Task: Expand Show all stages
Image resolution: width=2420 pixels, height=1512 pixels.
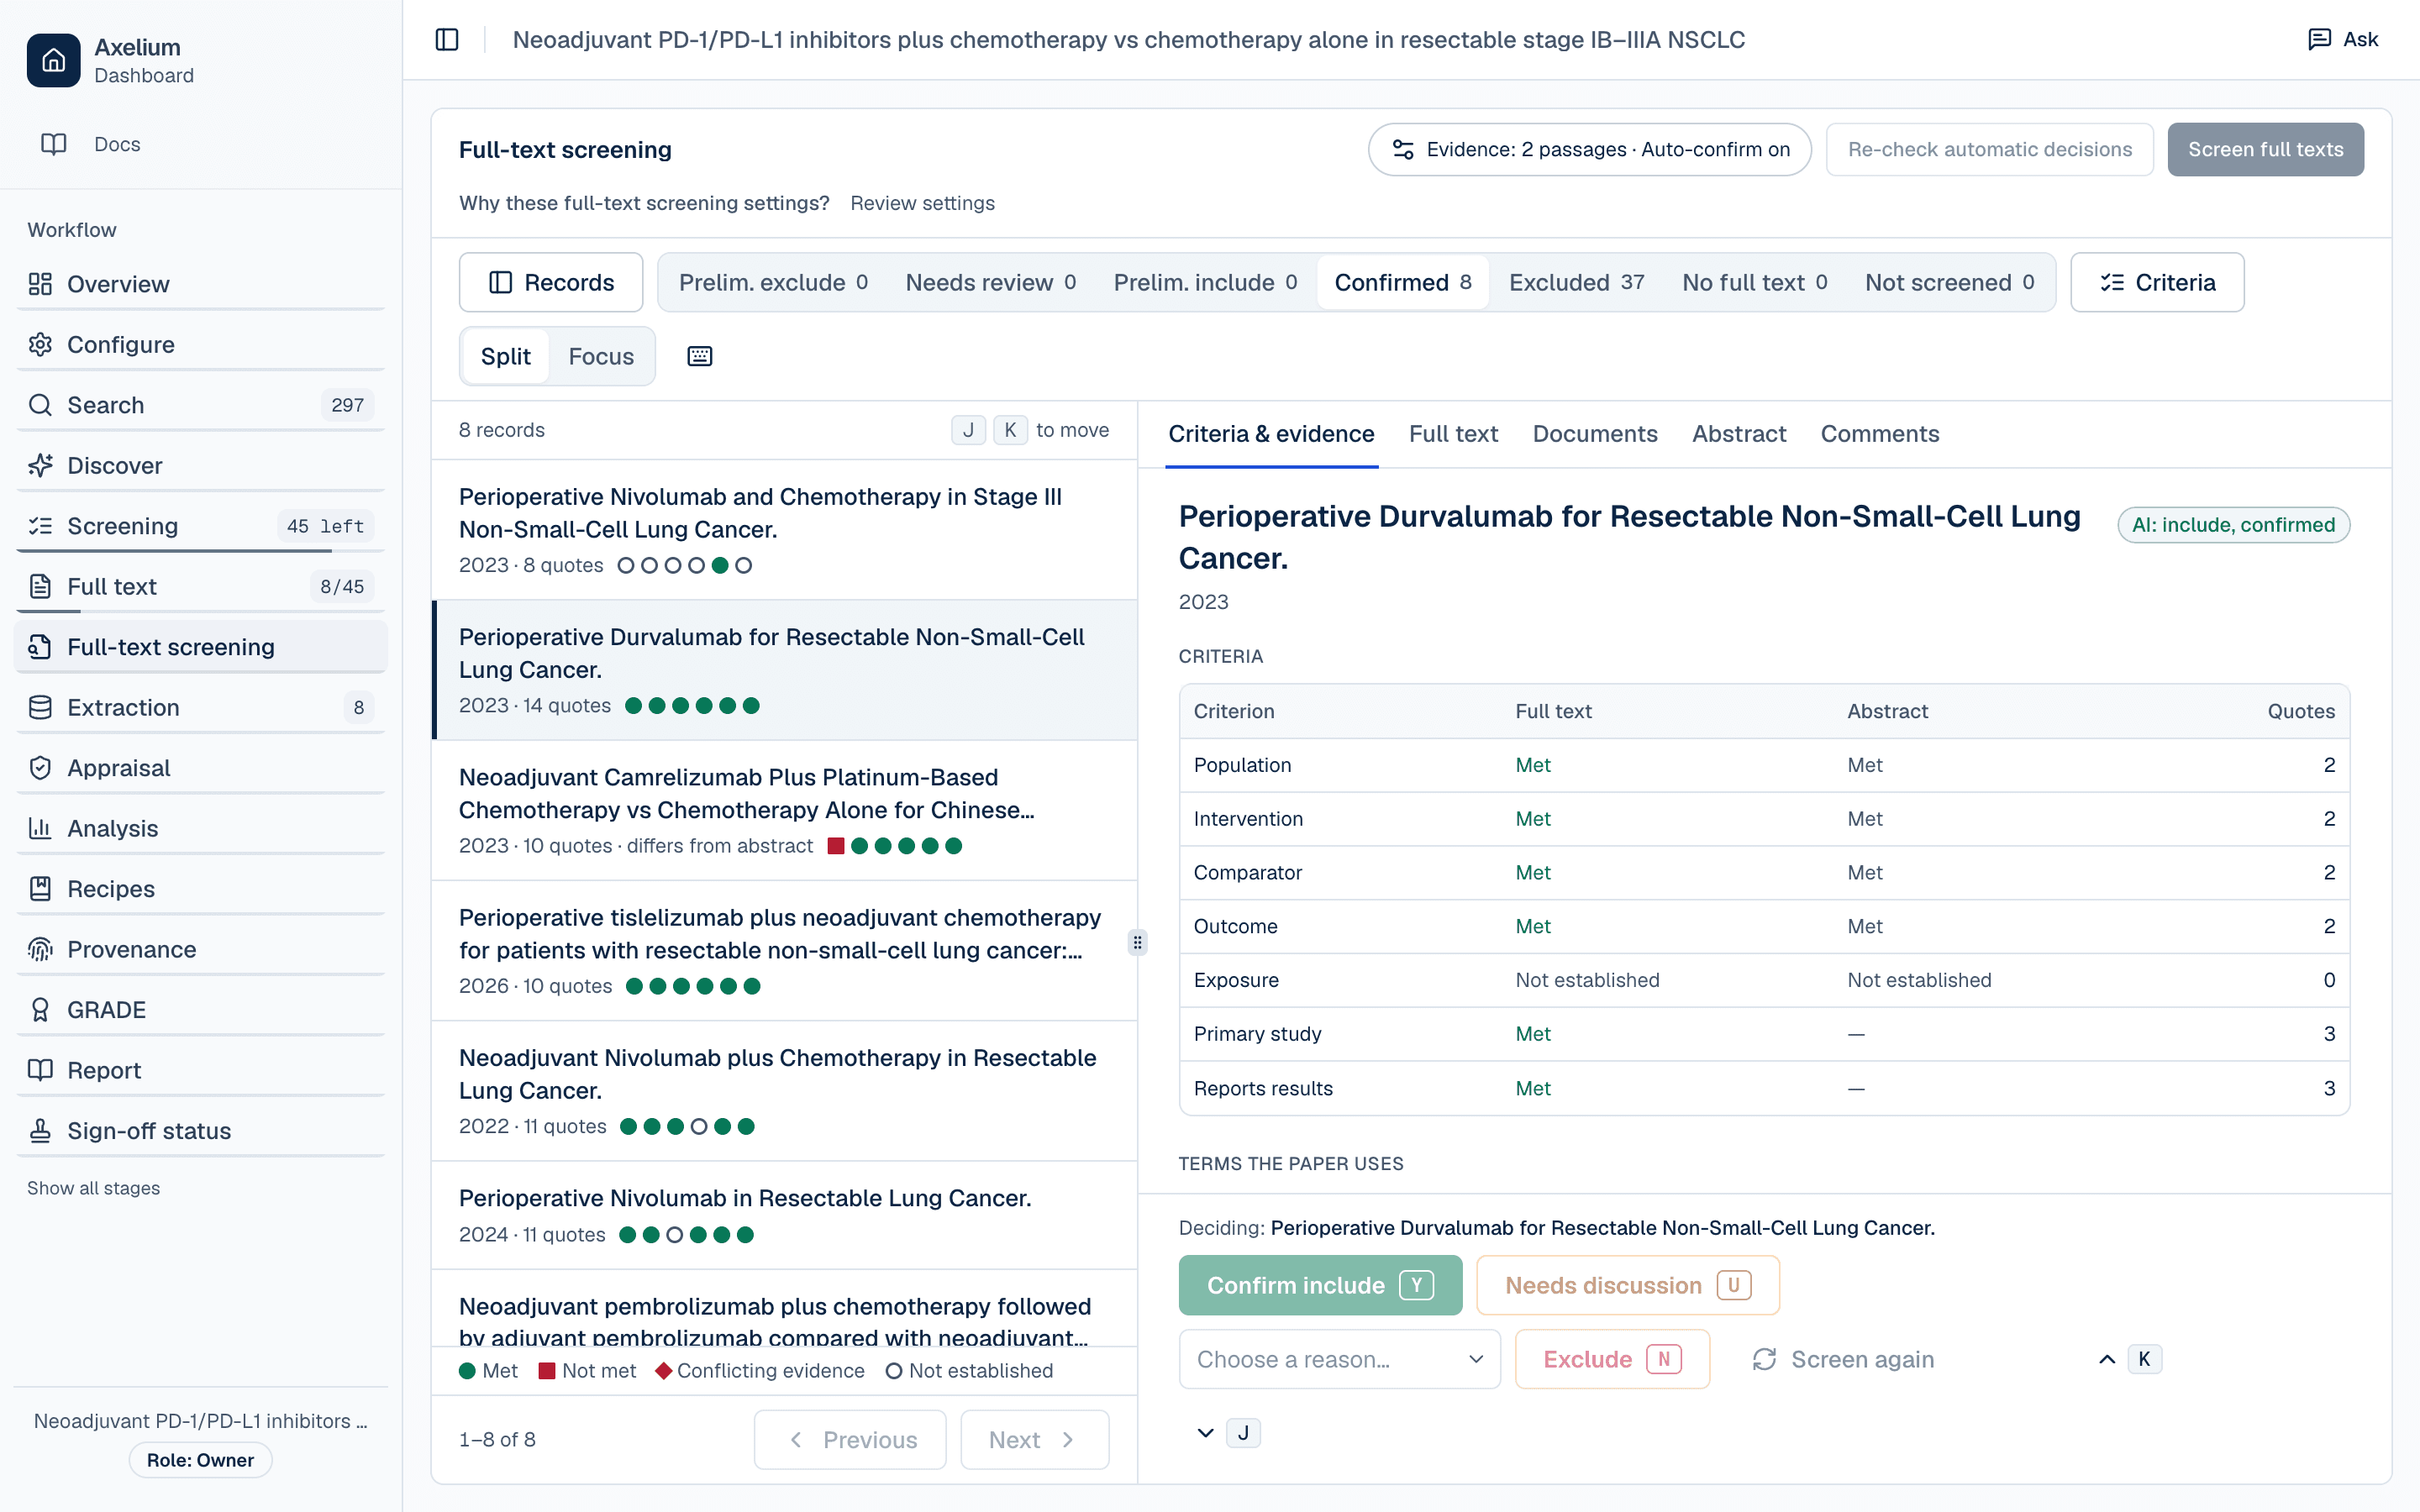Action: [x=93, y=1188]
